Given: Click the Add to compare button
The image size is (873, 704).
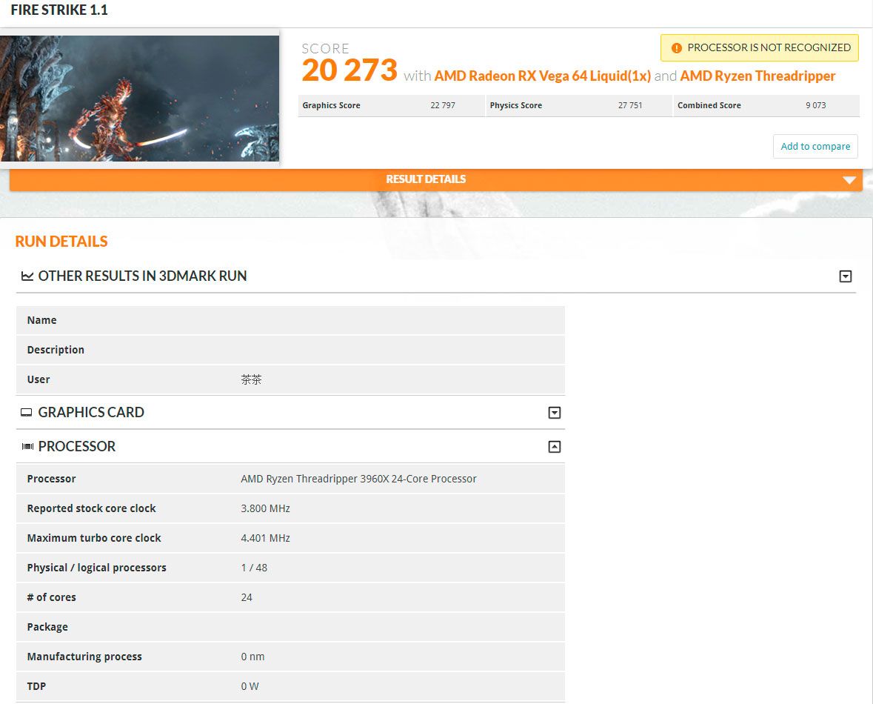Looking at the screenshot, I should point(815,146).
